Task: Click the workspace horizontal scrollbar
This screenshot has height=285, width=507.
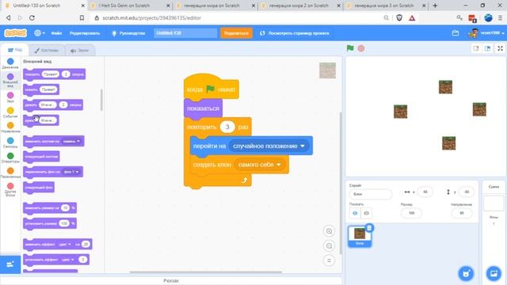Action: (206, 272)
